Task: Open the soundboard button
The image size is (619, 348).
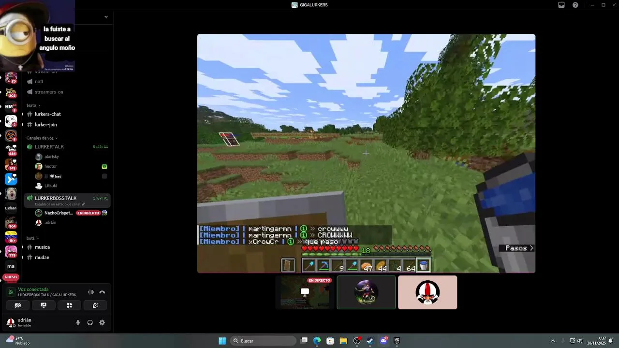Action: click(x=95, y=305)
